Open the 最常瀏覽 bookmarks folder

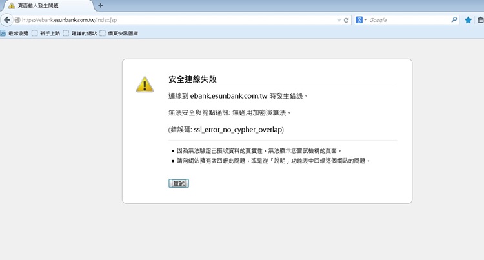pyautogui.click(x=15, y=33)
